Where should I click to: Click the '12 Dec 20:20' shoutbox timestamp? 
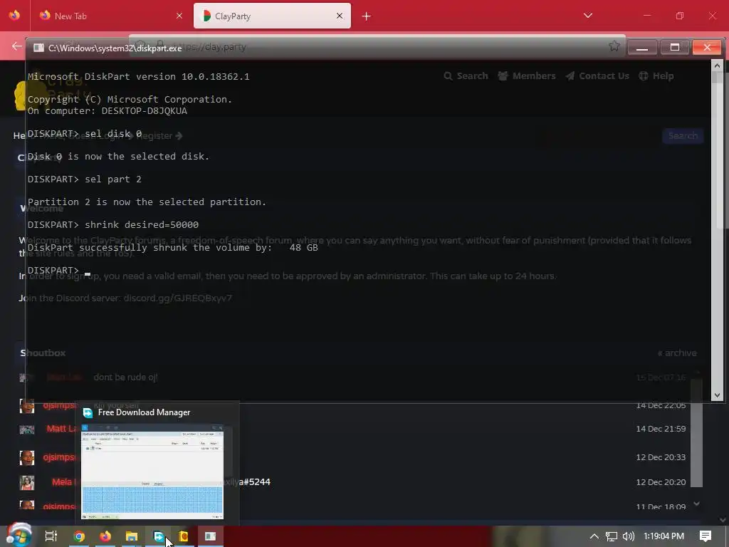(x=661, y=482)
